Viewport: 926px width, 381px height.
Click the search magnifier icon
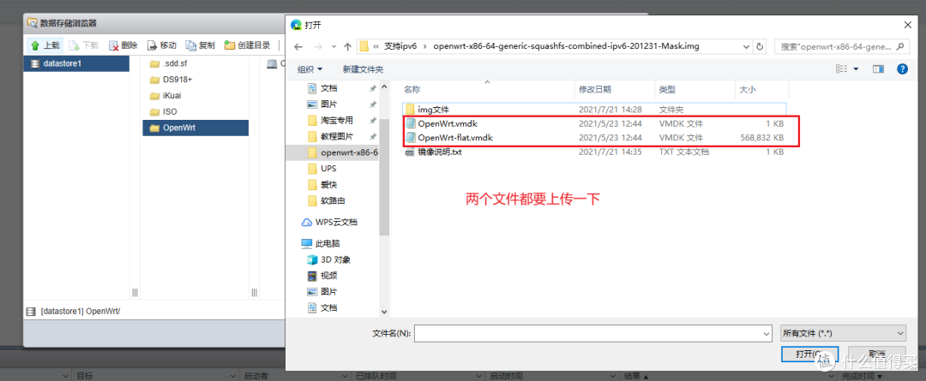click(900, 46)
